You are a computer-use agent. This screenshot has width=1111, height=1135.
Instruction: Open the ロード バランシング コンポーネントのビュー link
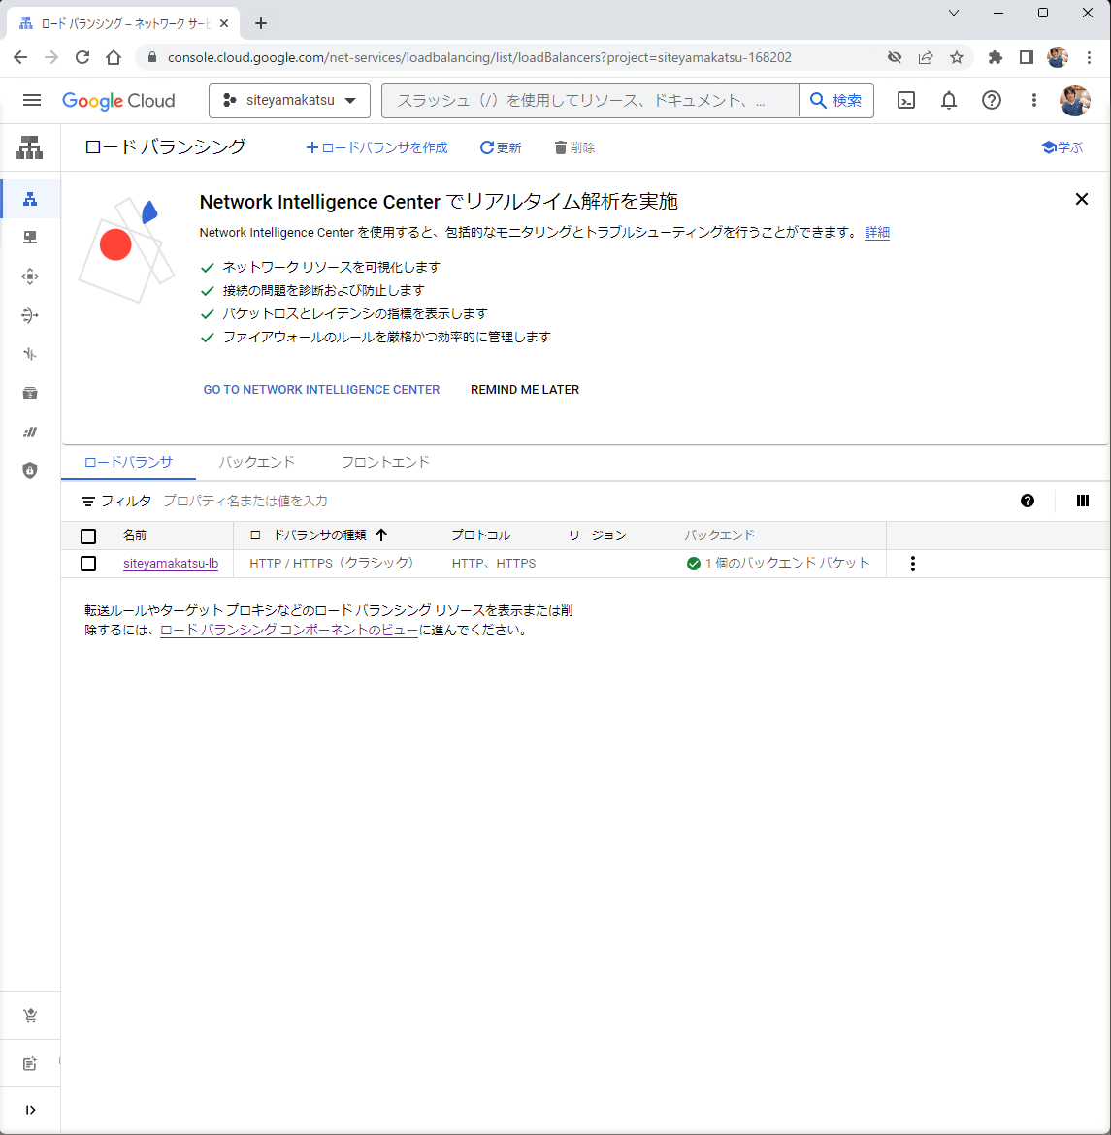(289, 630)
